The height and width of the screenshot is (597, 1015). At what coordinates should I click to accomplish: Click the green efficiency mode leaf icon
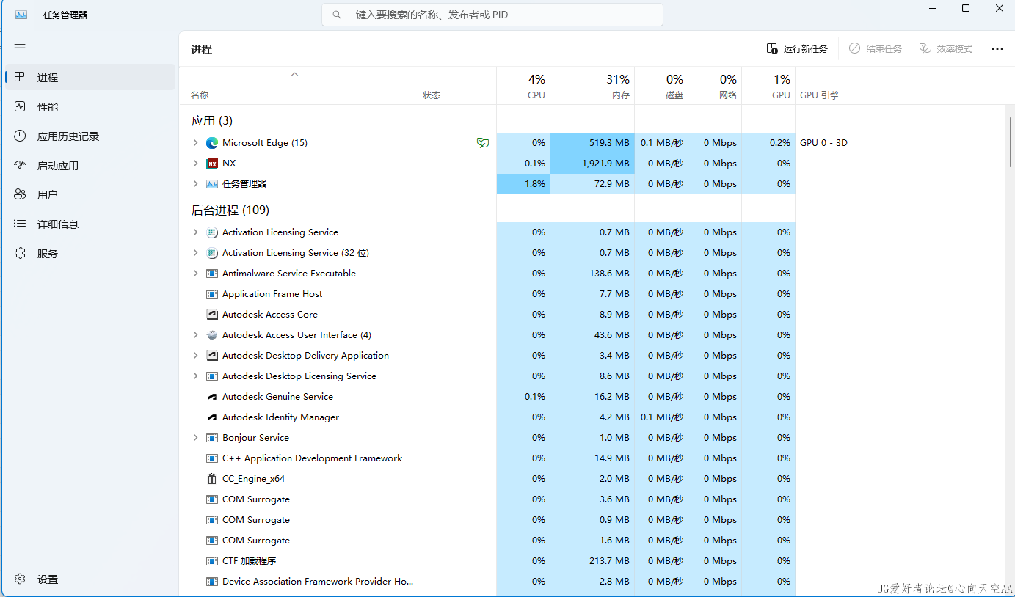pyautogui.click(x=482, y=143)
